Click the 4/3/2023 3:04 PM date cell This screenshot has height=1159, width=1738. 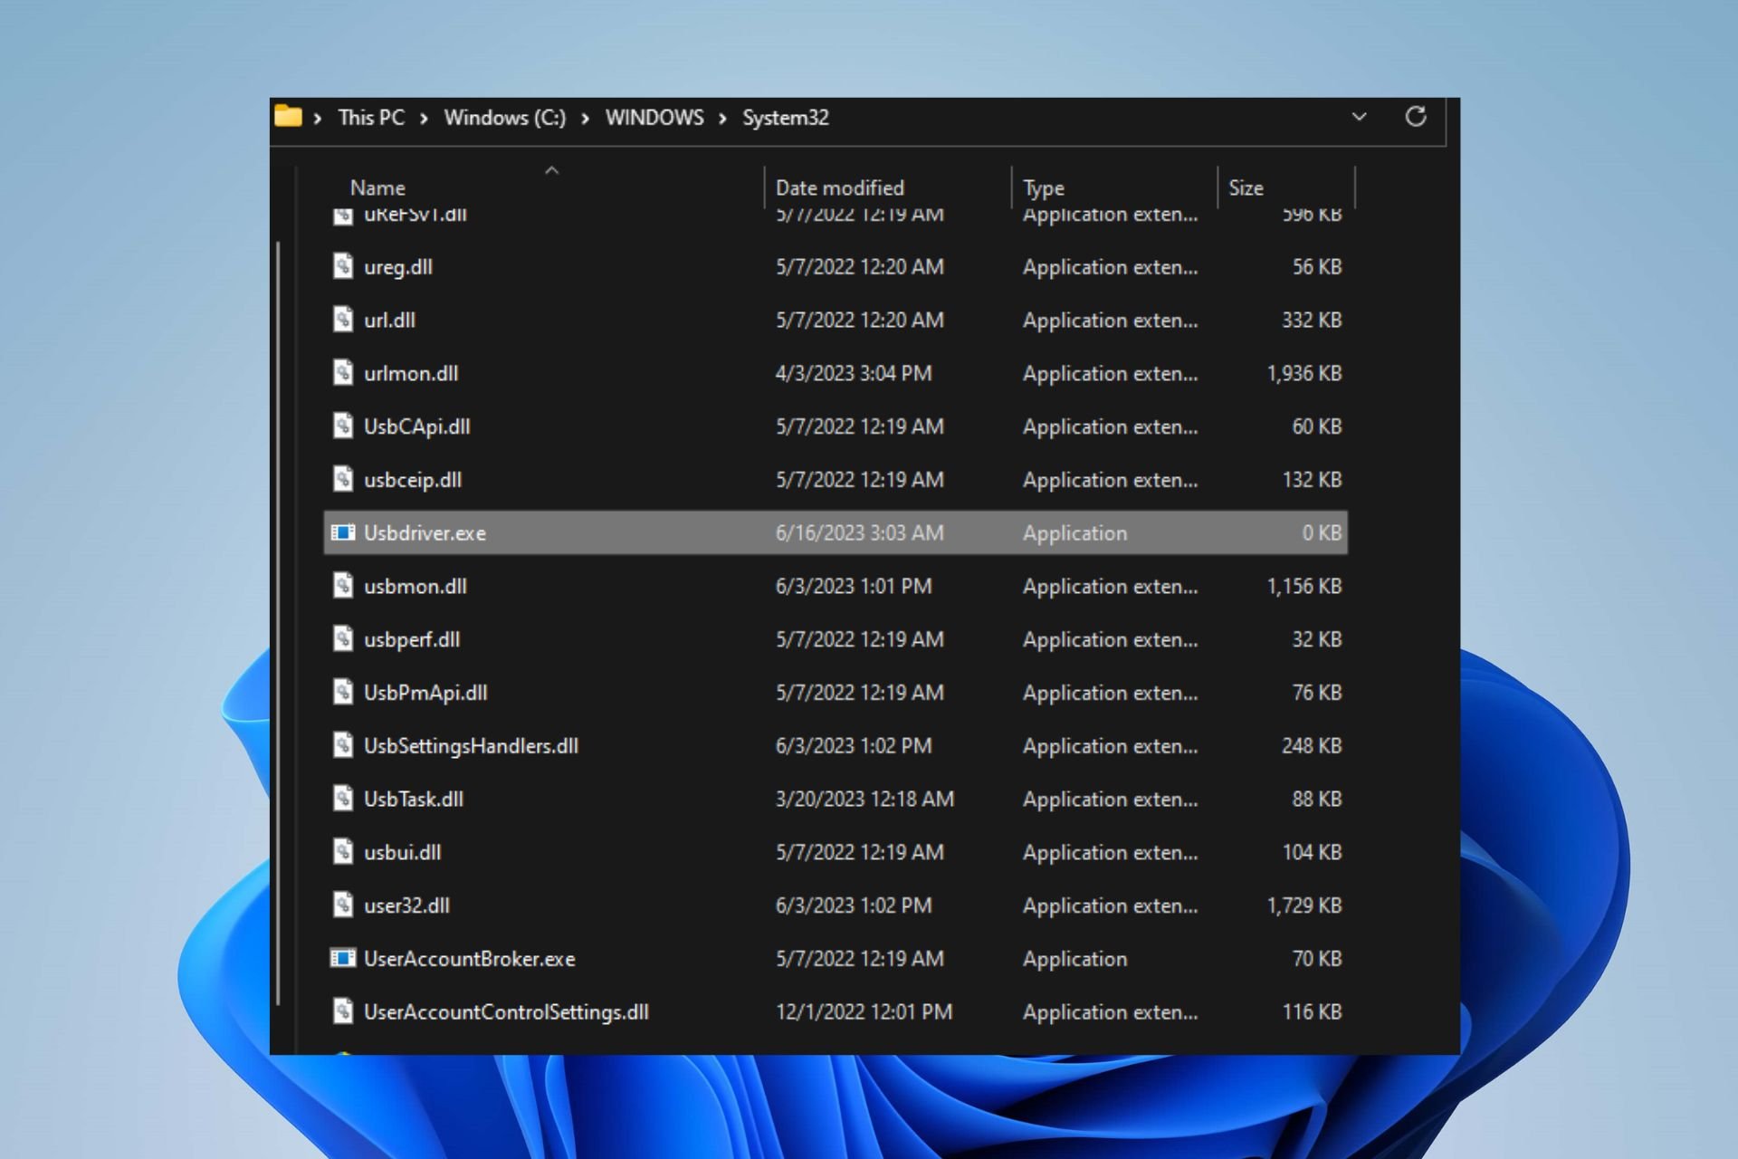(853, 373)
